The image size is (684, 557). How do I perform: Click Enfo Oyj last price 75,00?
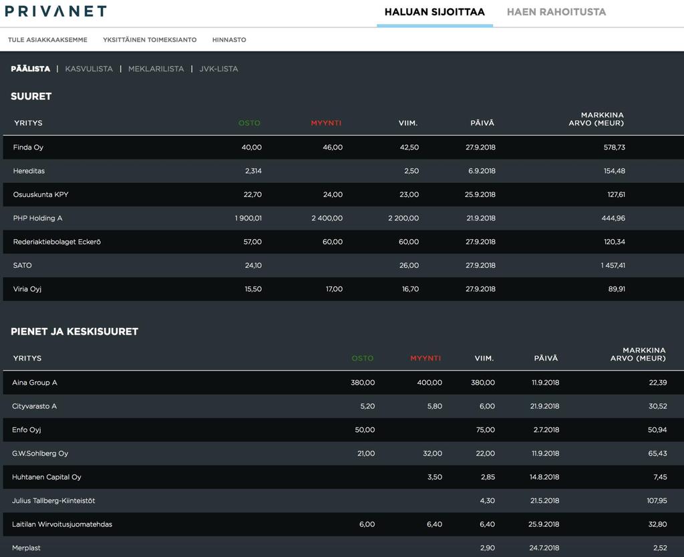(x=485, y=429)
